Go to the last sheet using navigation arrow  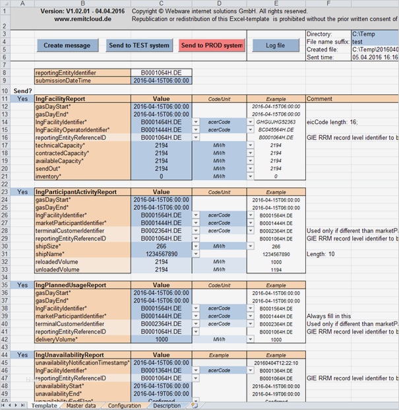coord(22,405)
